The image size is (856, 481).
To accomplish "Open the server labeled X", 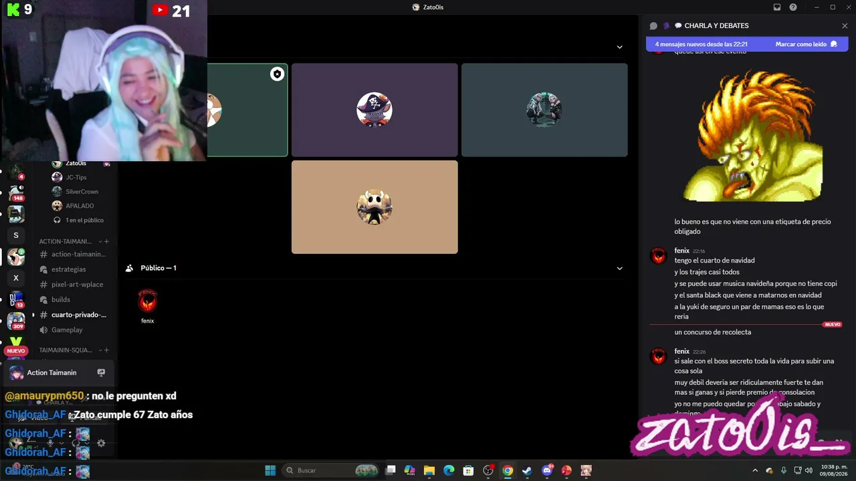I will 16,278.
